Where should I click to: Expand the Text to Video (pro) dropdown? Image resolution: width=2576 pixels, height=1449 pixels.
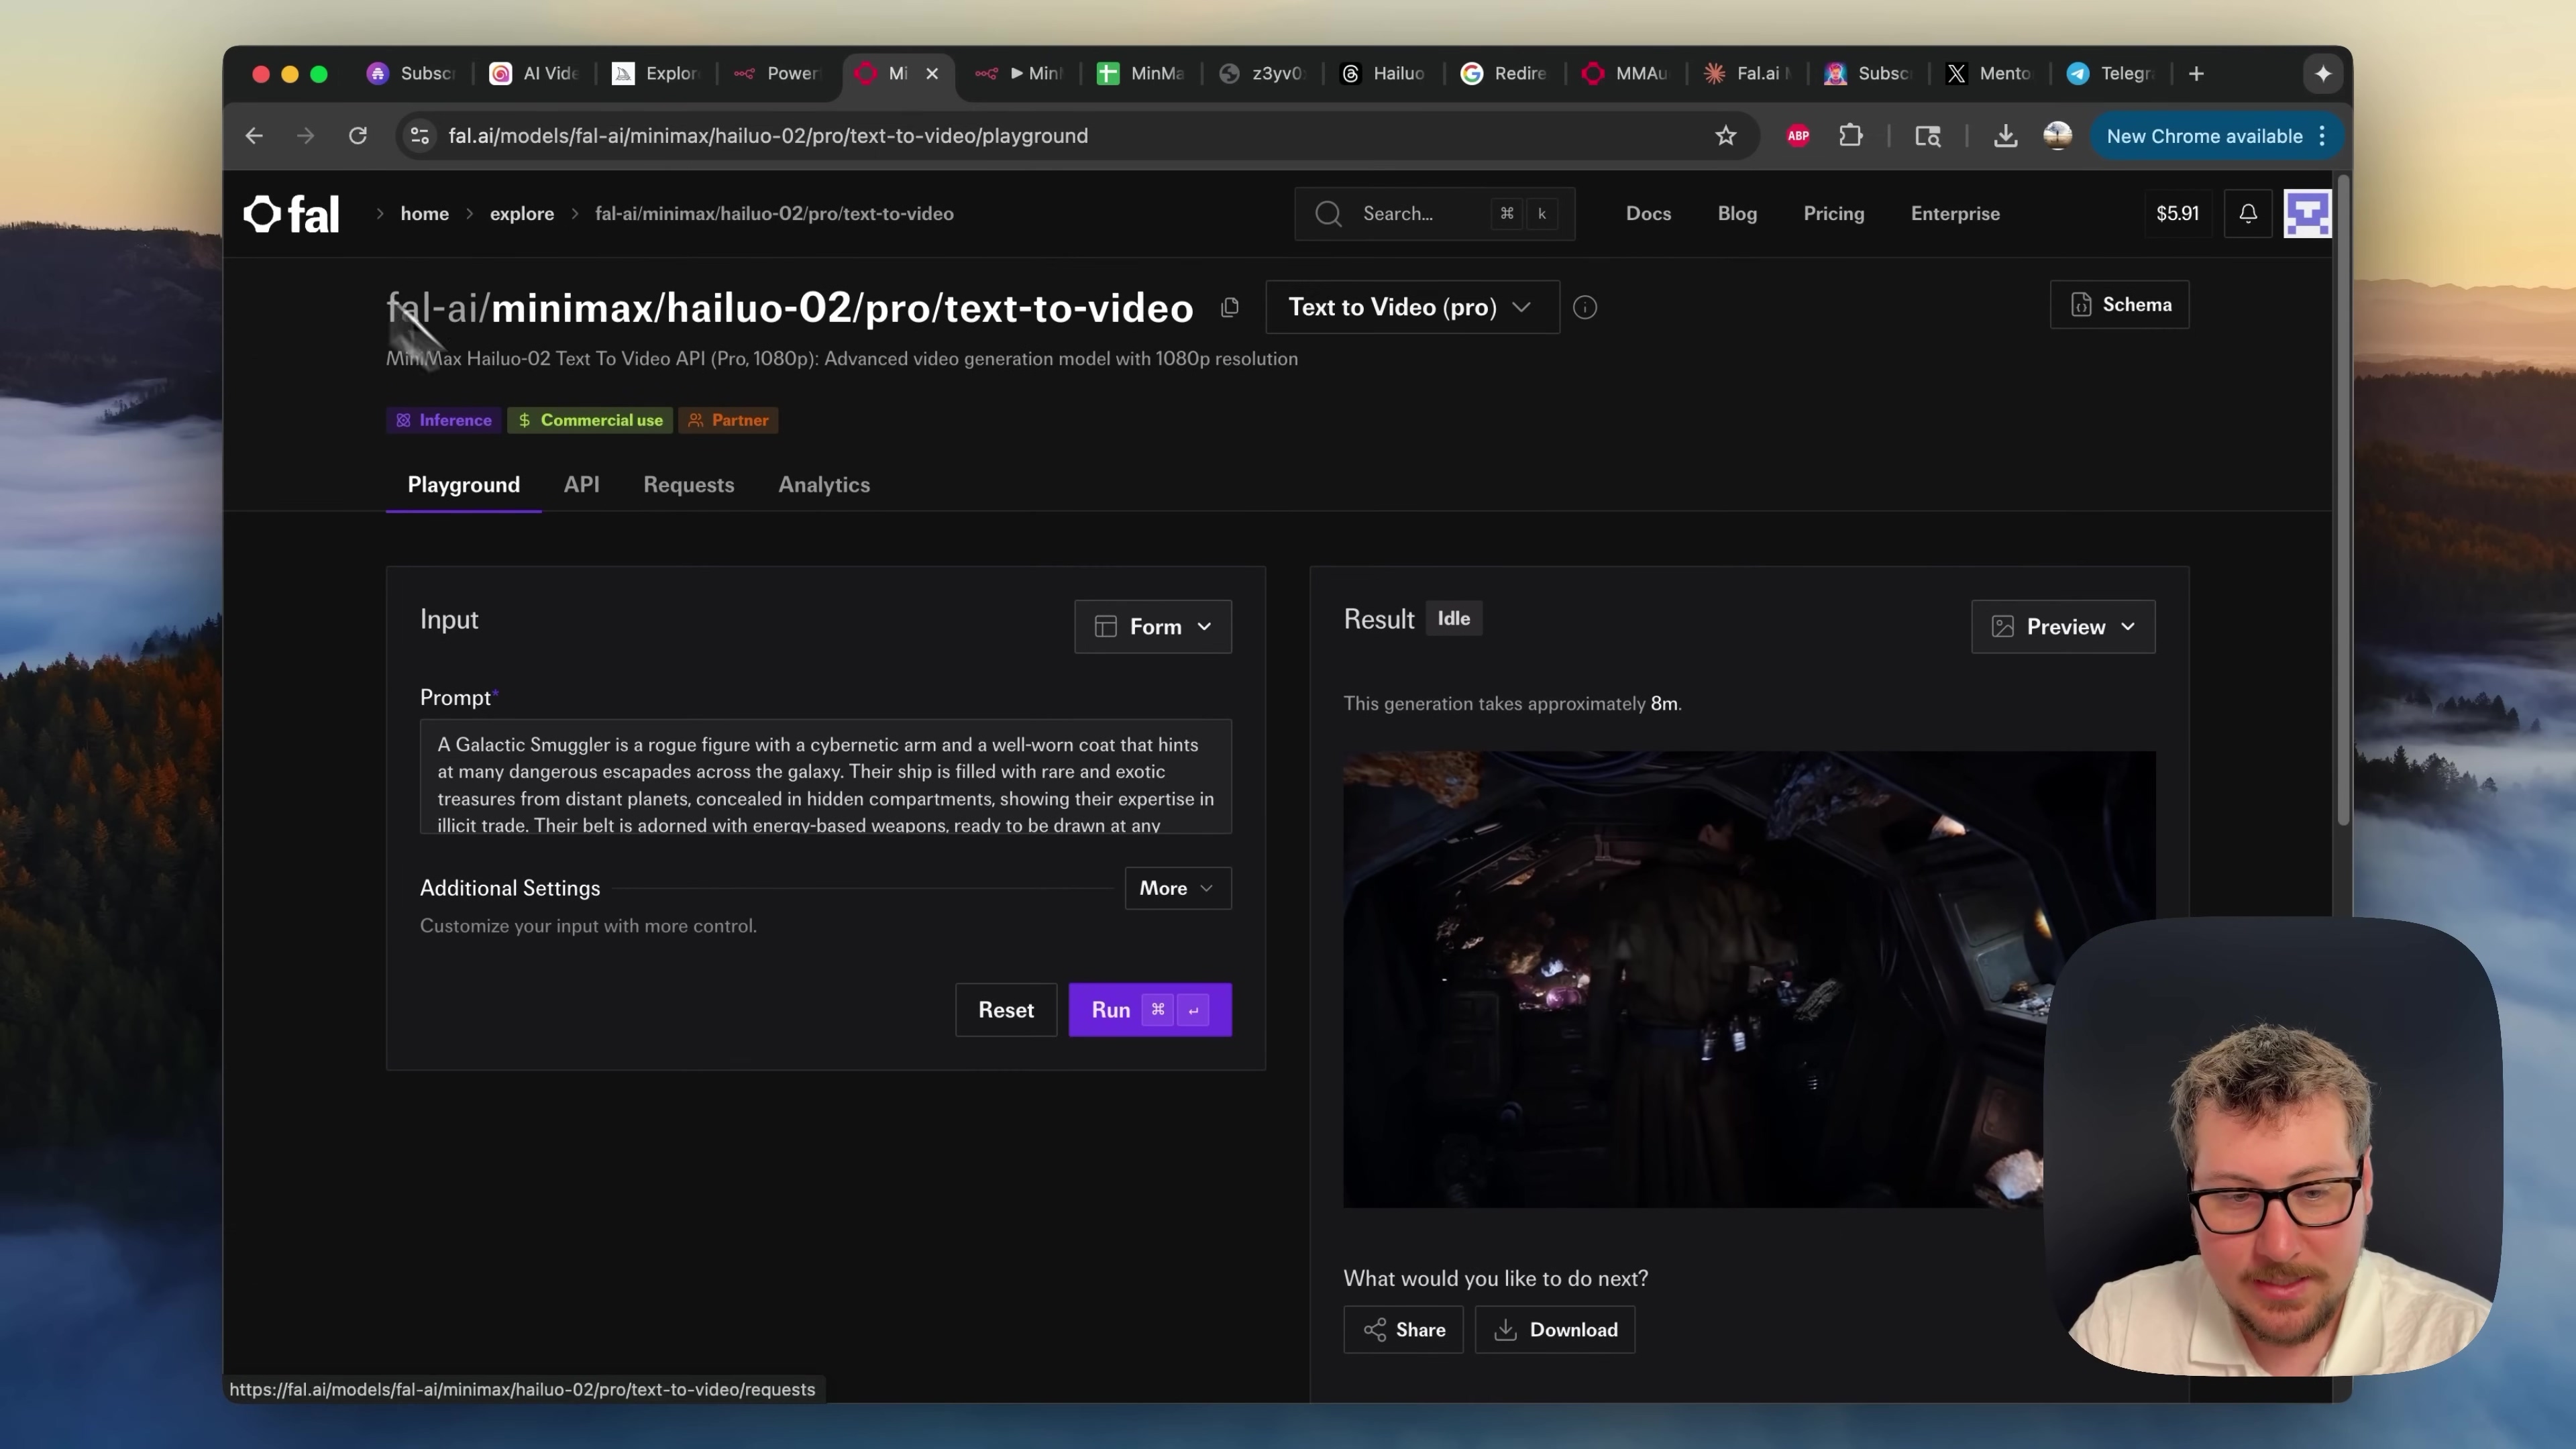coord(1412,308)
